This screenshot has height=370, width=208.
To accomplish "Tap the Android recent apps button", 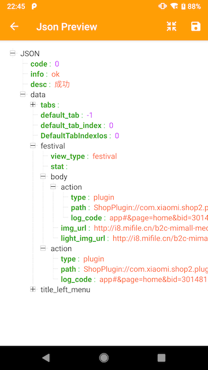I will pos(161,358).
